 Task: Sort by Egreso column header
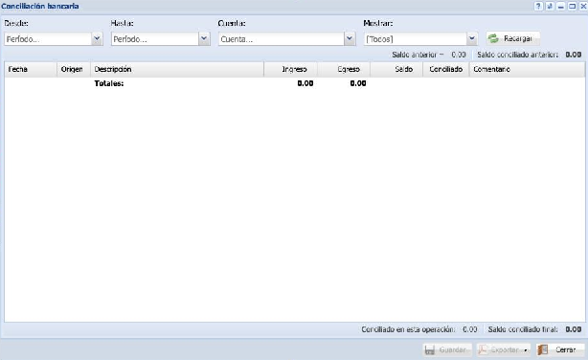pyautogui.click(x=344, y=69)
